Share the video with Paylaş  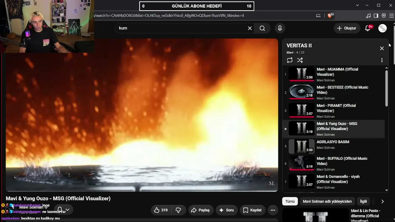[x=200, y=210]
